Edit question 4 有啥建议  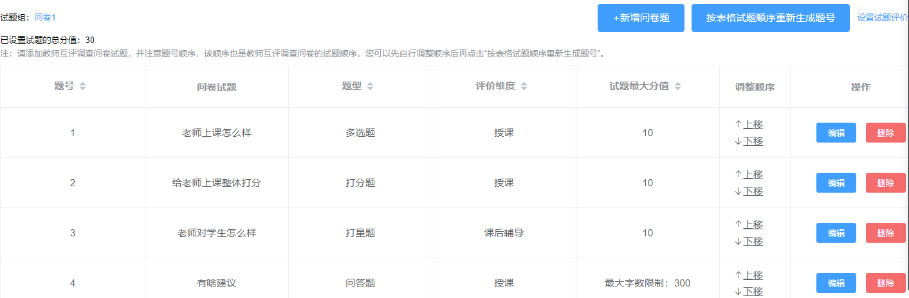click(836, 283)
